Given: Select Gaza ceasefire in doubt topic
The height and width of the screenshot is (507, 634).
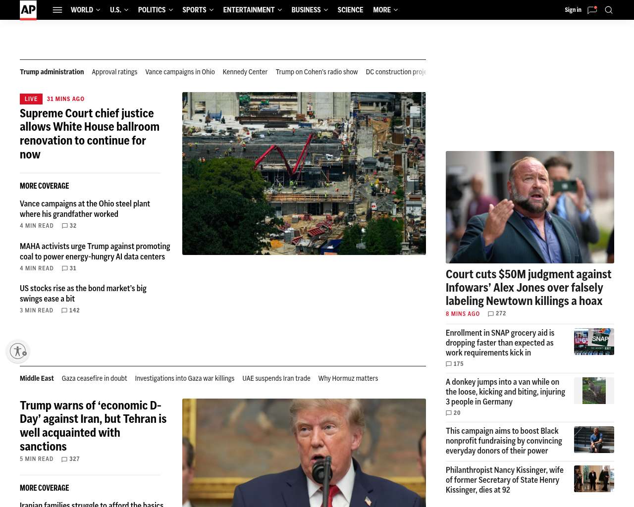Looking at the screenshot, I should 94,378.
